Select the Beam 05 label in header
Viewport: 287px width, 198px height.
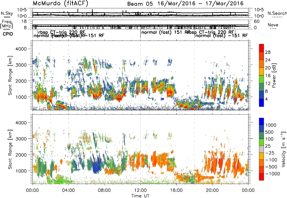pyautogui.click(x=140, y=4)
